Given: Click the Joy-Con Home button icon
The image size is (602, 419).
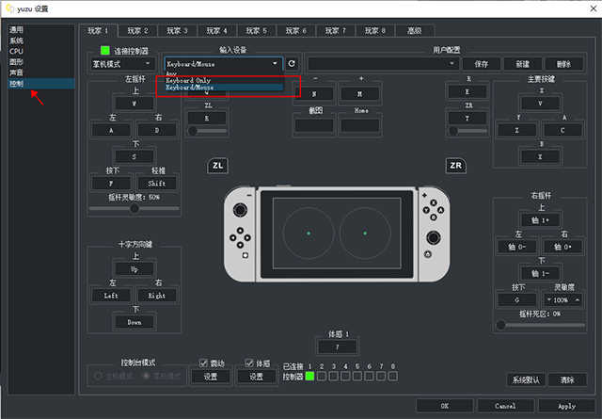Looking at the screenshot, I should tap(428, 254).
